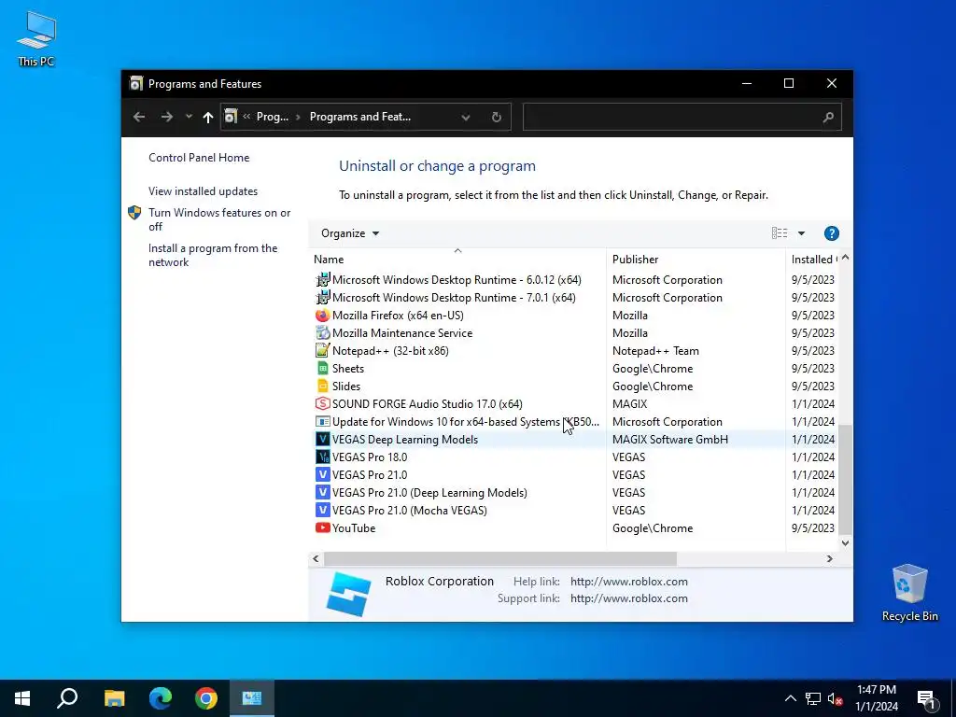Click the Slides app icon in list

pos(322,386)
